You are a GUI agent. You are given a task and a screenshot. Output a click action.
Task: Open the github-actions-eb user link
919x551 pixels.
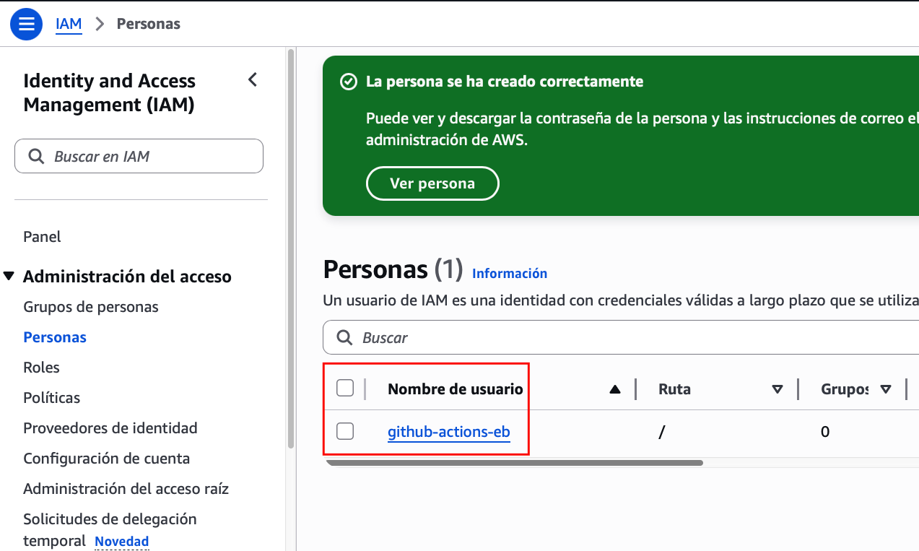[x=449, y=433]
